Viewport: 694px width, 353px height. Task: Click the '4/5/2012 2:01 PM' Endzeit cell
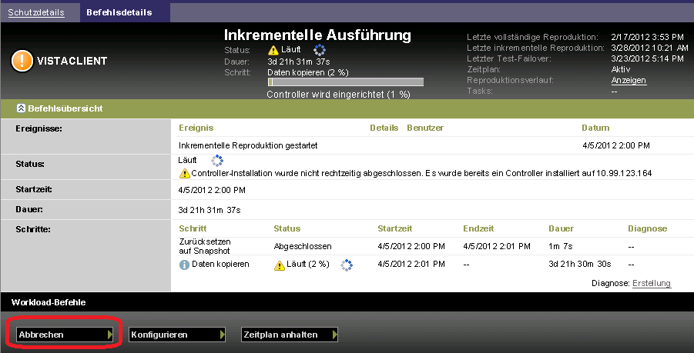497,247
